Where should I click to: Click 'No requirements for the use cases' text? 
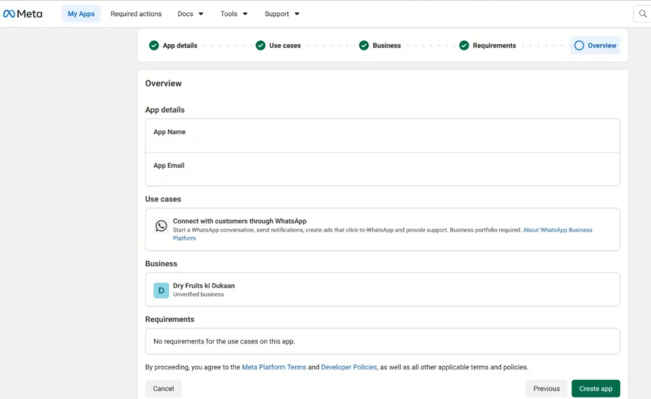point(224,341)
